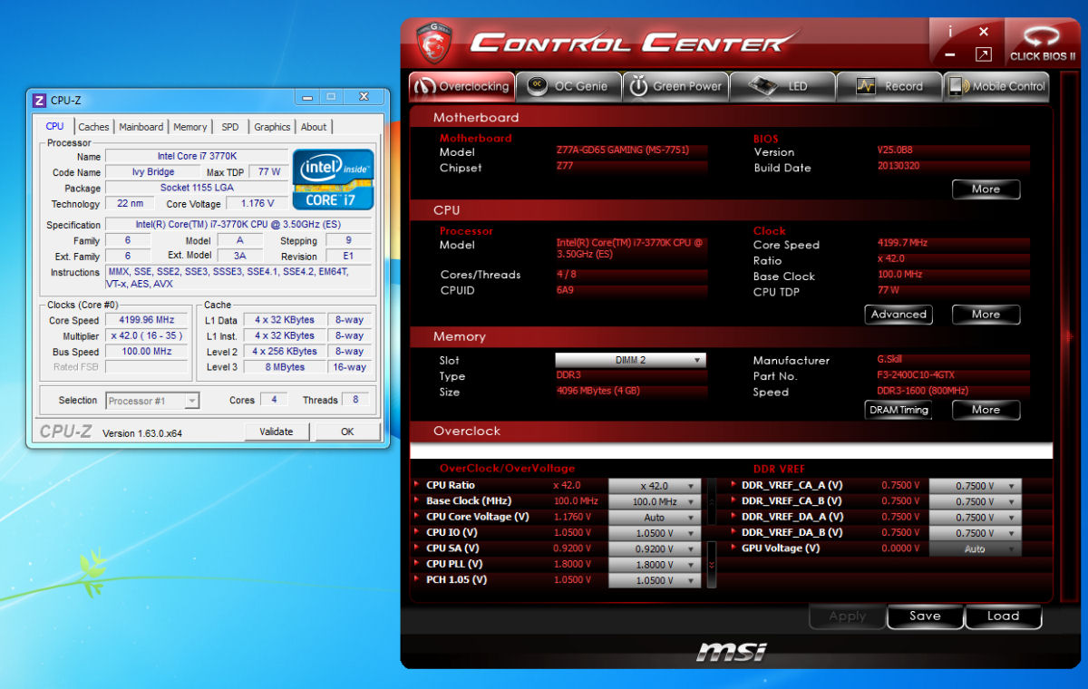The height and width of the screenshot is (689, 1088).
Task: Open the DDR_VREF_CA_B voltage dropdown
Action: [x=976, y=501]
